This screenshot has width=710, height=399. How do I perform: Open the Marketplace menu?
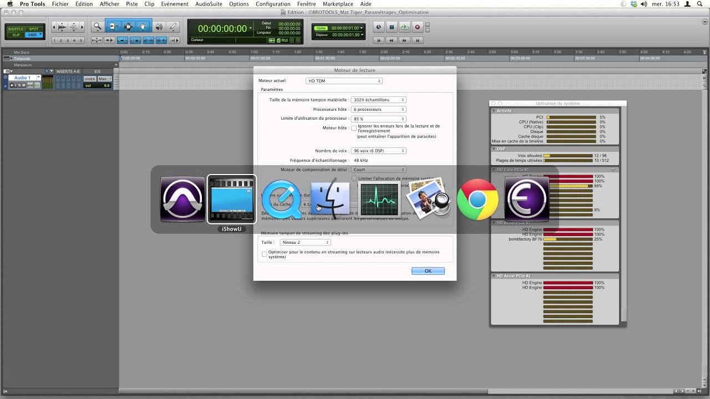tap(338, 4)
